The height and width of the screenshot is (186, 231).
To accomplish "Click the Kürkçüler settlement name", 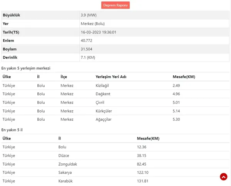I will click(x=104, y=111).
